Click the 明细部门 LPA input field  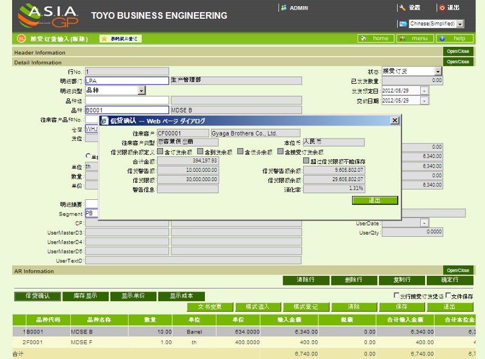[x=127, y=81]
